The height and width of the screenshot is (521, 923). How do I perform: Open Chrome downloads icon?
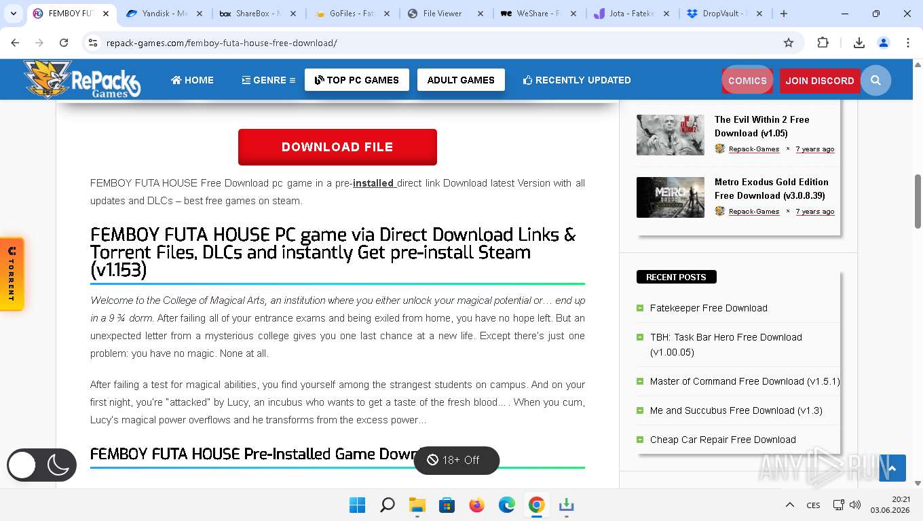pos(859,43)
